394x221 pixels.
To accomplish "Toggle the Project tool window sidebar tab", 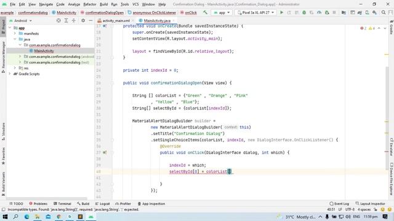I will 3,26.
